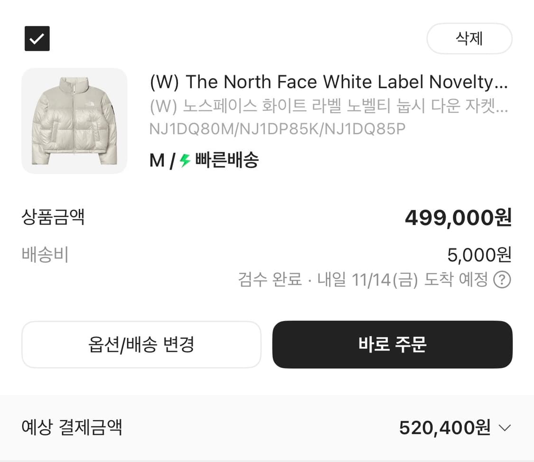Open the delivery info question mark icon
The height and width of the screenshot is (462, 534).
(x=503, y=280)
